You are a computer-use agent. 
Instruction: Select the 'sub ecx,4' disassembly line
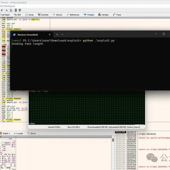[x=7, y=27]
